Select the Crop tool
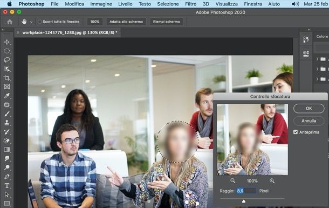Viewport: 329px width, 208px height. 6,78
